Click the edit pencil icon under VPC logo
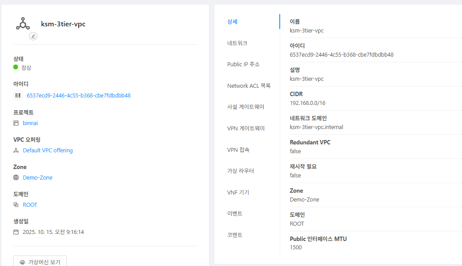 [x=33, y=36]
